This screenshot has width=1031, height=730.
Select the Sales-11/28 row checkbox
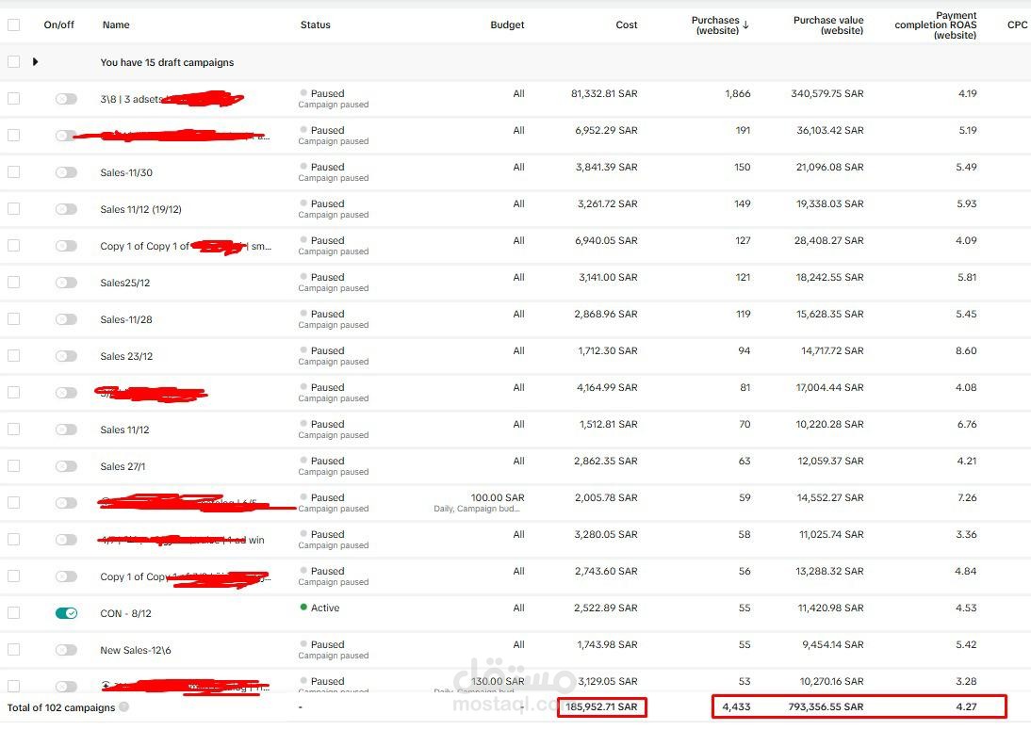coord(13,319)
